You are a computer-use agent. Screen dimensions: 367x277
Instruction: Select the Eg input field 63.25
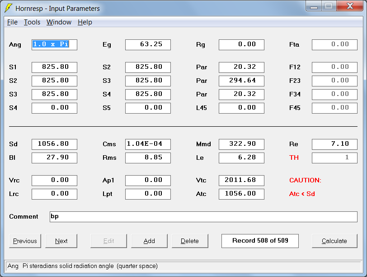(x=148, y=44)
